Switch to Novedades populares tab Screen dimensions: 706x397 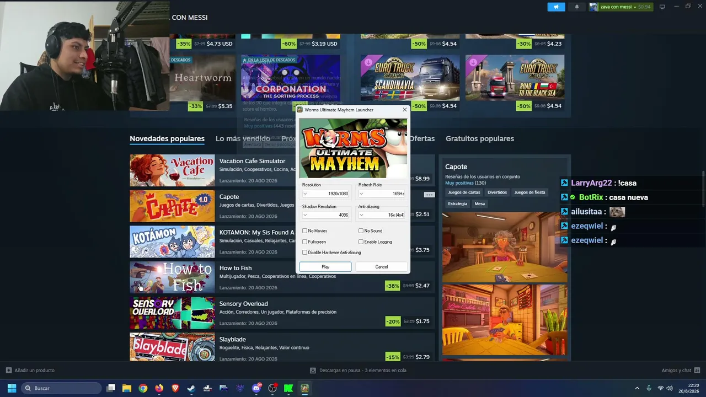pyautogui.click(x=167, y=139)
